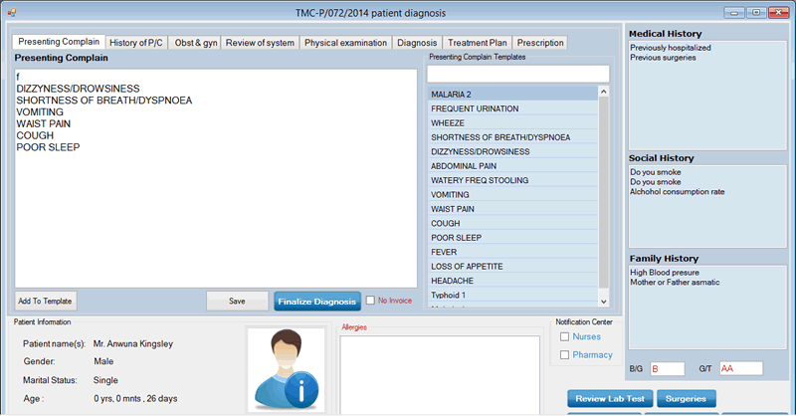
Task: Click Add To Template button
Action: [x=46, y=301]
